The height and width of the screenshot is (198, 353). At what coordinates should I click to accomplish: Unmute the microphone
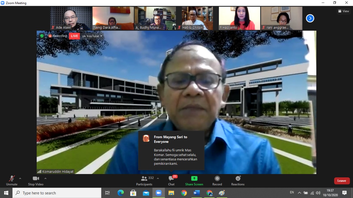12,181
